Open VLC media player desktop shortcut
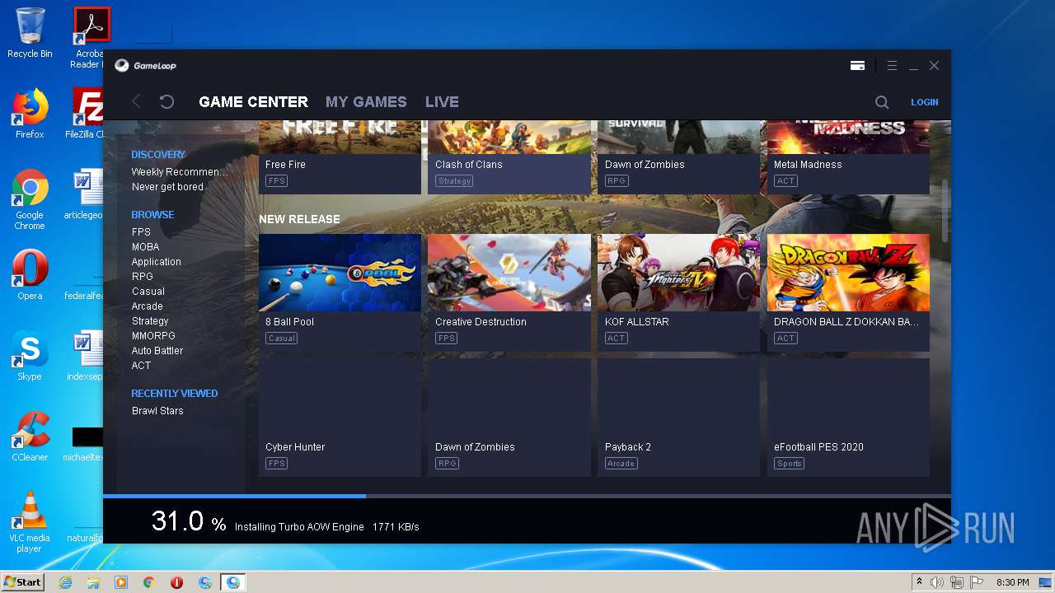1055x593 pixels. point(30,522)
